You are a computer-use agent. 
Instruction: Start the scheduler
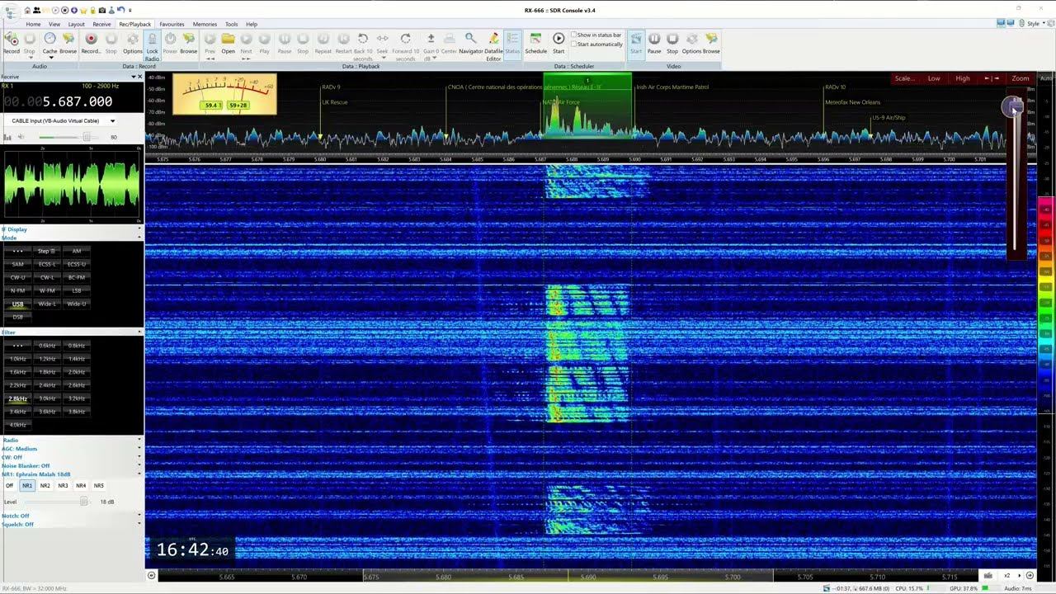point(559,42)
